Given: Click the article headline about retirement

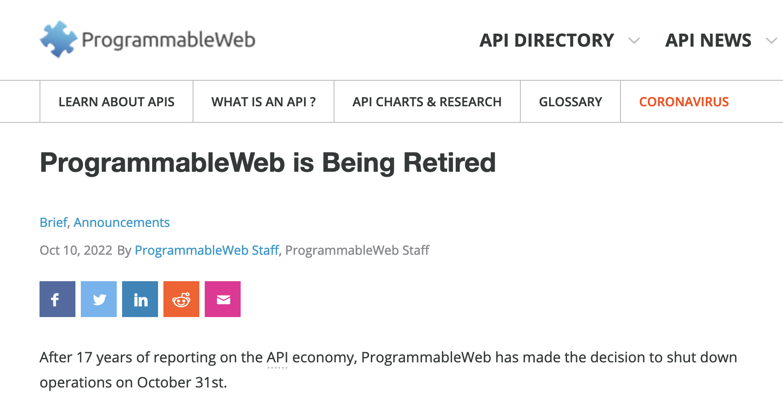Looking at the screenshot, I should coord(268,163).
